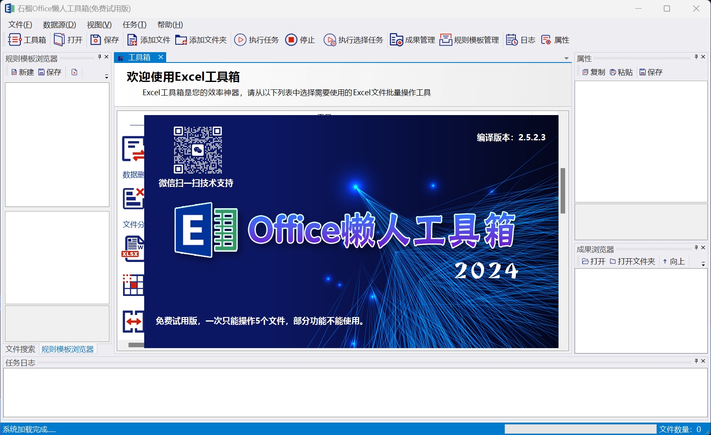Click the delete template icon with red X
The width and height of the screenshot is (711, 435).
75,72
